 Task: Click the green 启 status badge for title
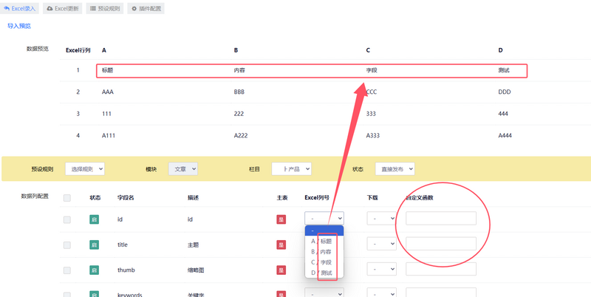tap(94, 245)
